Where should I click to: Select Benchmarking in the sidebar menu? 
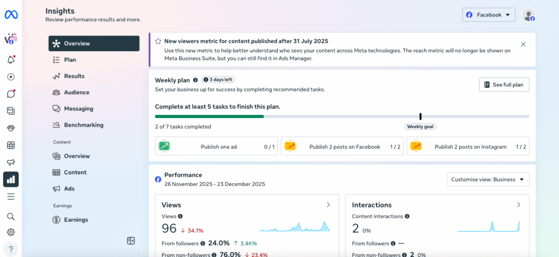point(83,125)
